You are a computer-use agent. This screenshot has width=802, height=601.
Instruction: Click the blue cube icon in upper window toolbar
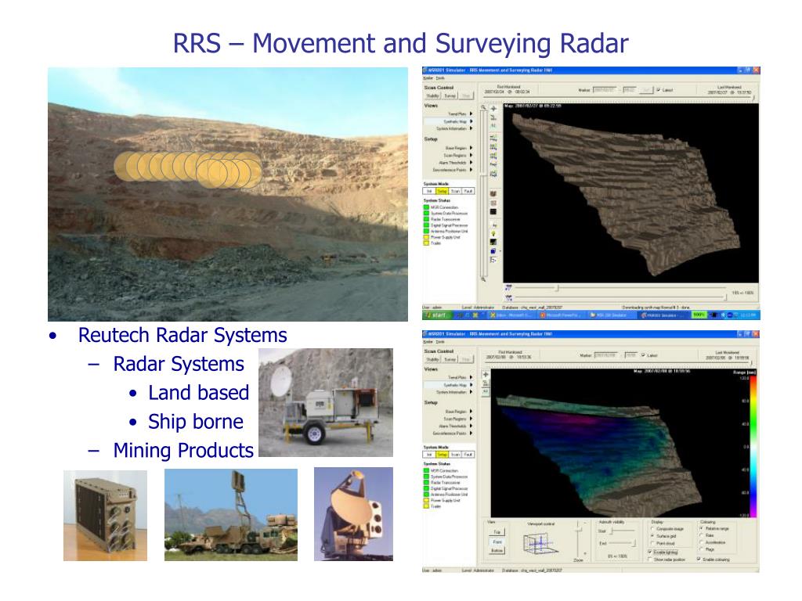(493, 251)
